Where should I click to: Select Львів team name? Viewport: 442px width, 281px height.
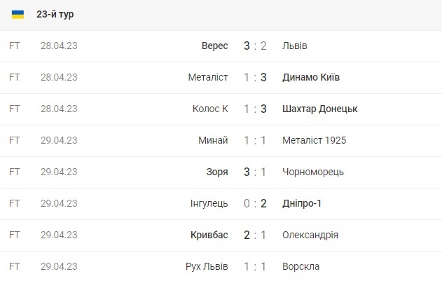293,46
